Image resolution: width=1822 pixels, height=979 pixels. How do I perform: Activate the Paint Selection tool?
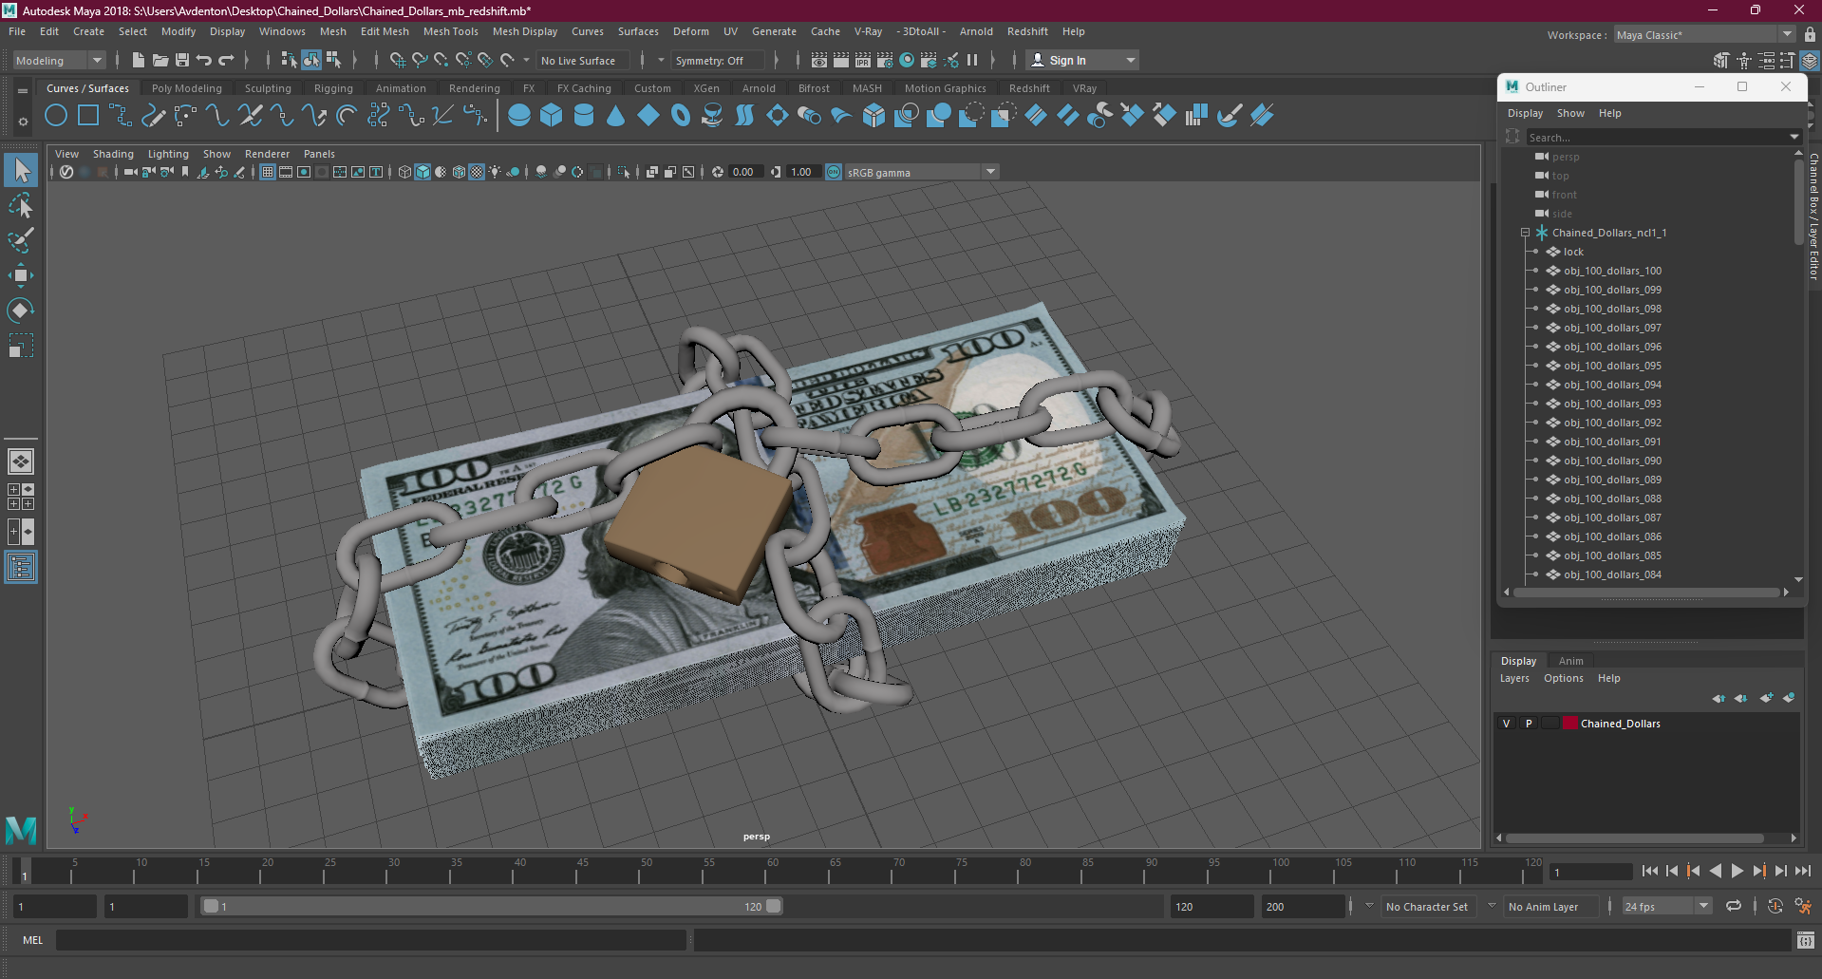click(x=21, y=239)
